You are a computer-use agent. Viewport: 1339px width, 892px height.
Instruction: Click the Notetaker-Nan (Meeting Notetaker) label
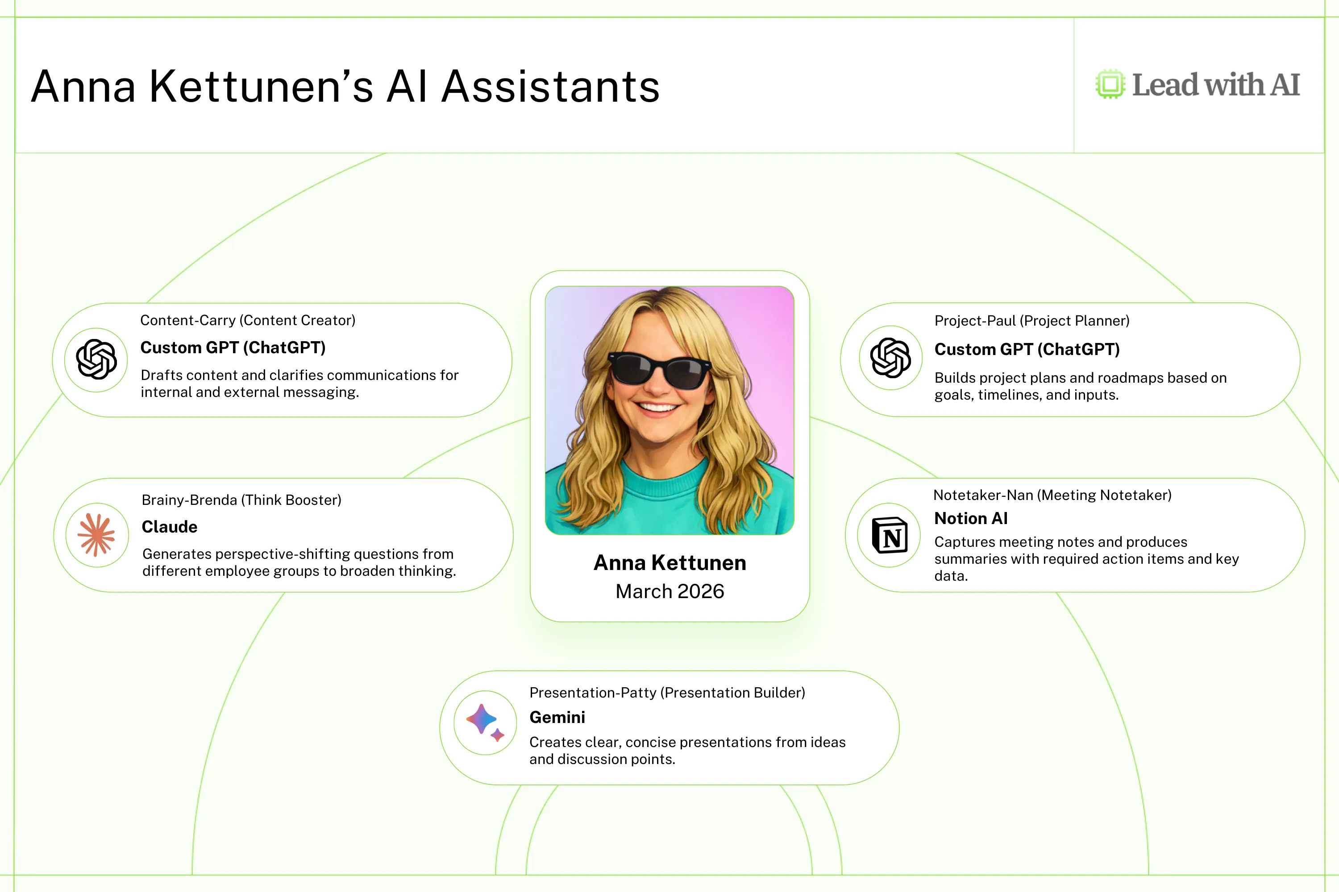coord(1052,495)
